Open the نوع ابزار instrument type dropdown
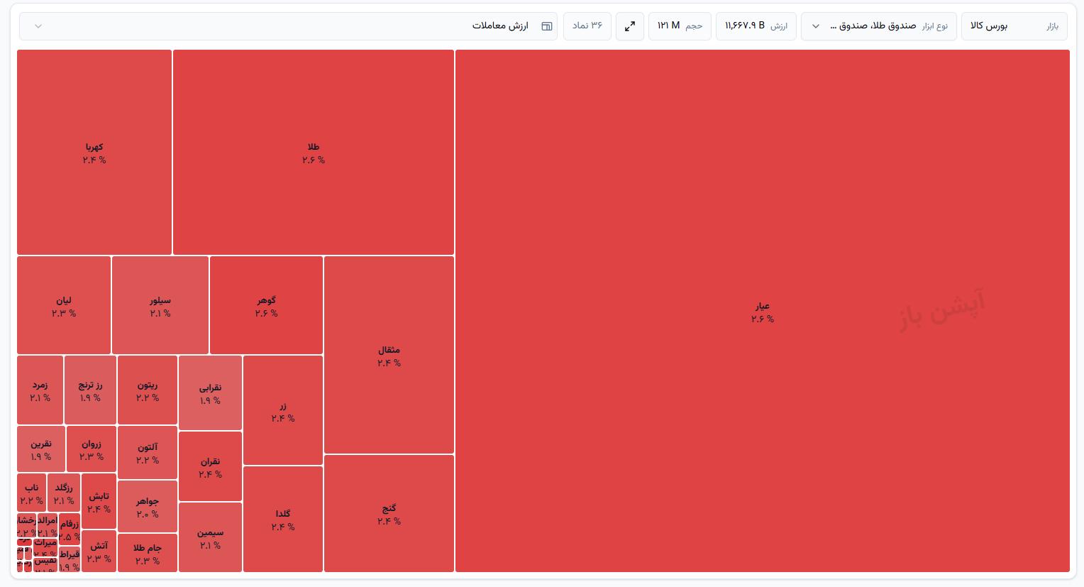The width and height of the screenshot is (1084, 587). (x=879, y=26)
